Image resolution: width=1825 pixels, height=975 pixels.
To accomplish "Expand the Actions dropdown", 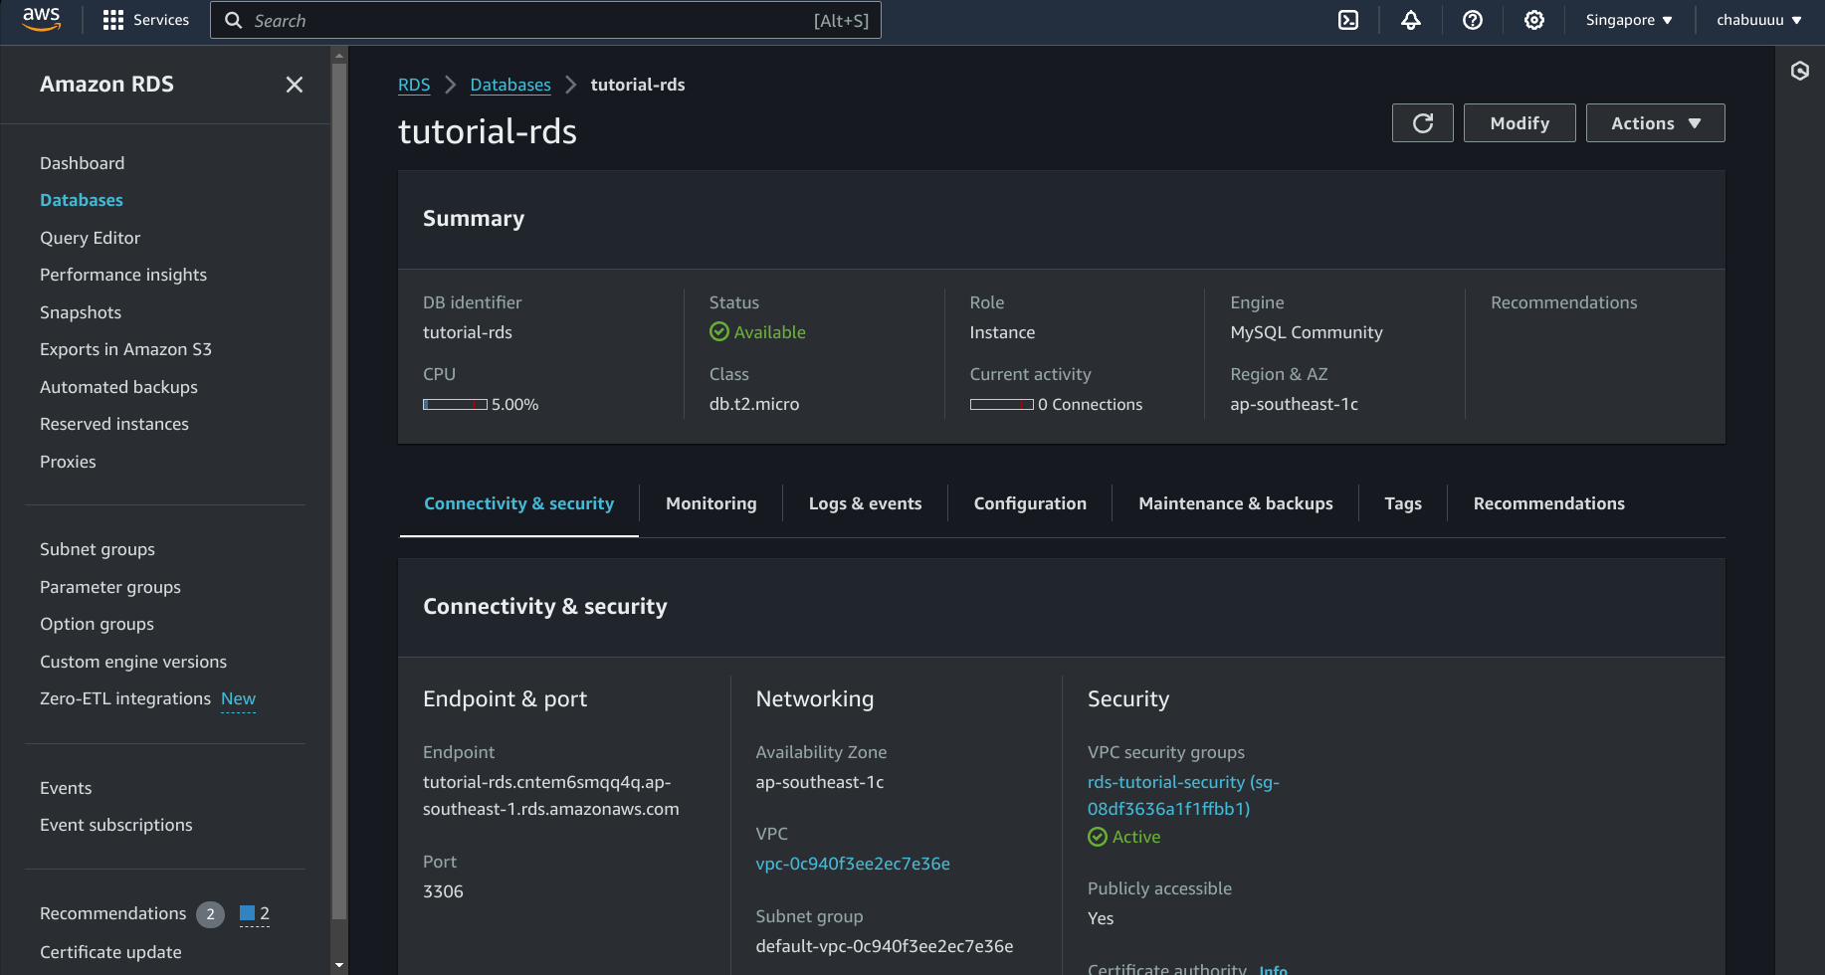I will click(x=1655, y=123).
